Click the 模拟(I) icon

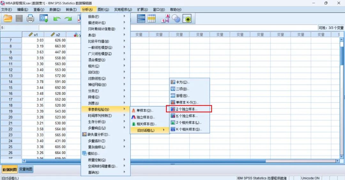[84, 153]
